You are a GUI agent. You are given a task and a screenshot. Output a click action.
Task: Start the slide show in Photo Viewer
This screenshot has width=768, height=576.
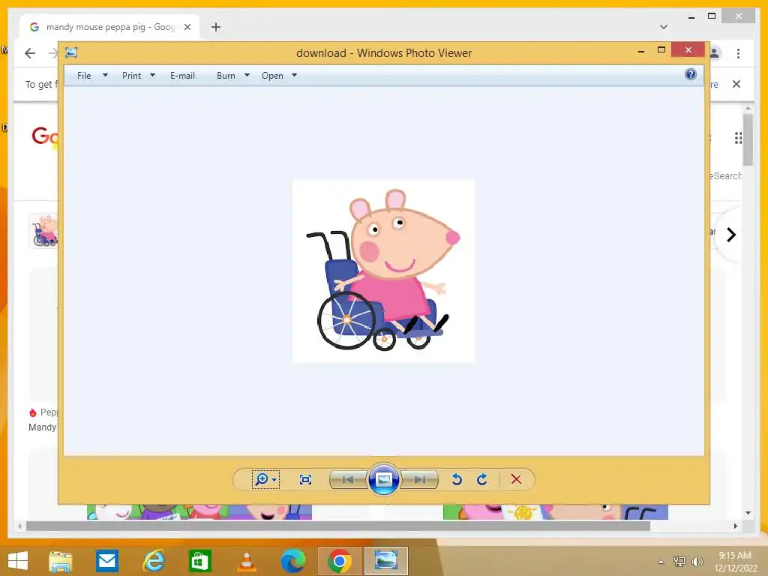click(383, 479)
